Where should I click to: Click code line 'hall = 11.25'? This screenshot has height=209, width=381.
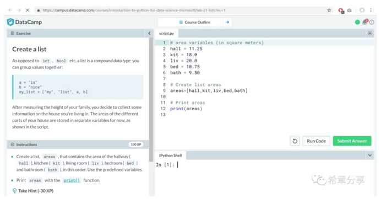pyautogui.click(x=186, y=49)
